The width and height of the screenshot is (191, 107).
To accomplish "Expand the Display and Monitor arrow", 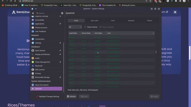I will (x=60, y=54).
